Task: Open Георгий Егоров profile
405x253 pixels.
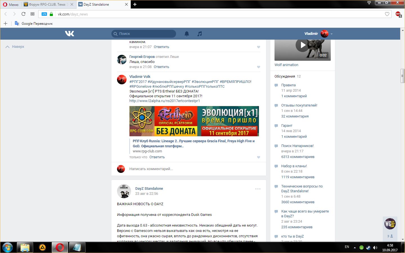Action: click(x=142, y=57)
